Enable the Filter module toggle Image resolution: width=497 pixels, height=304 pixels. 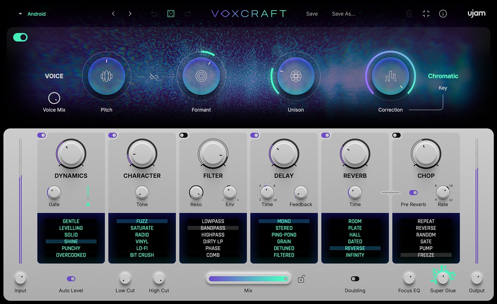pyautogui.click(x=184, y=135)
